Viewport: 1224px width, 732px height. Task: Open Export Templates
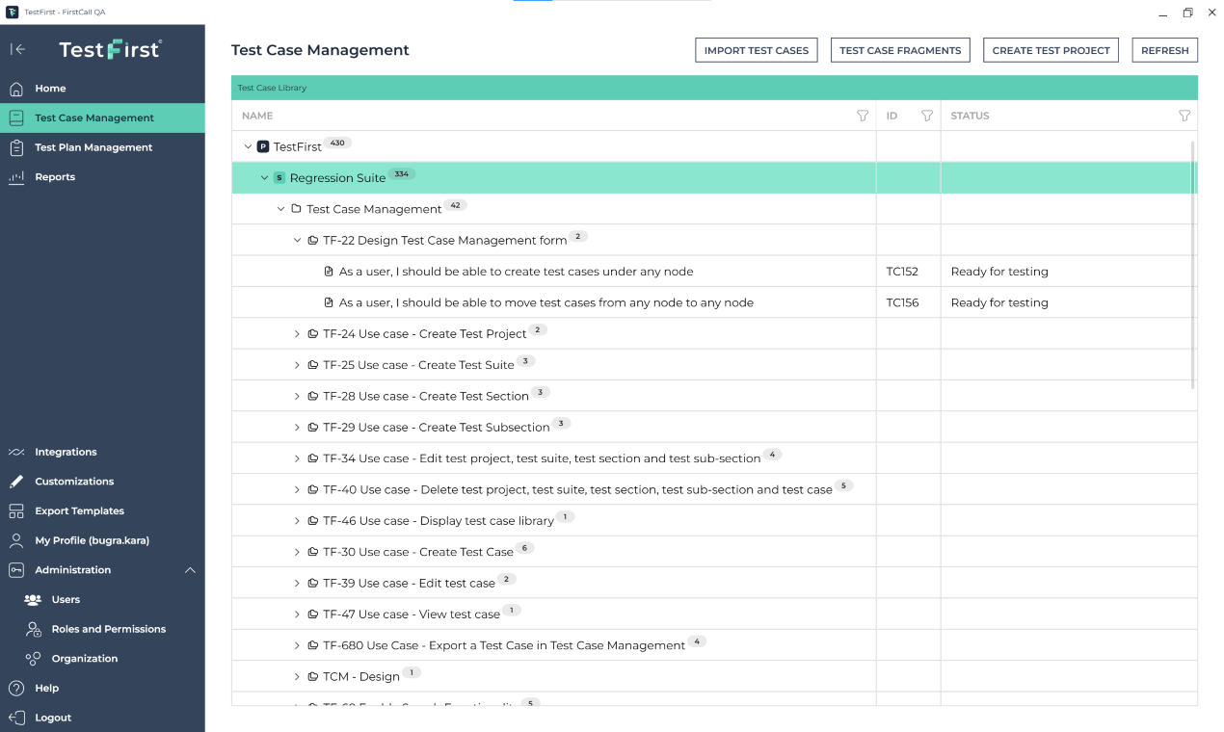click(x=102, y=511)
